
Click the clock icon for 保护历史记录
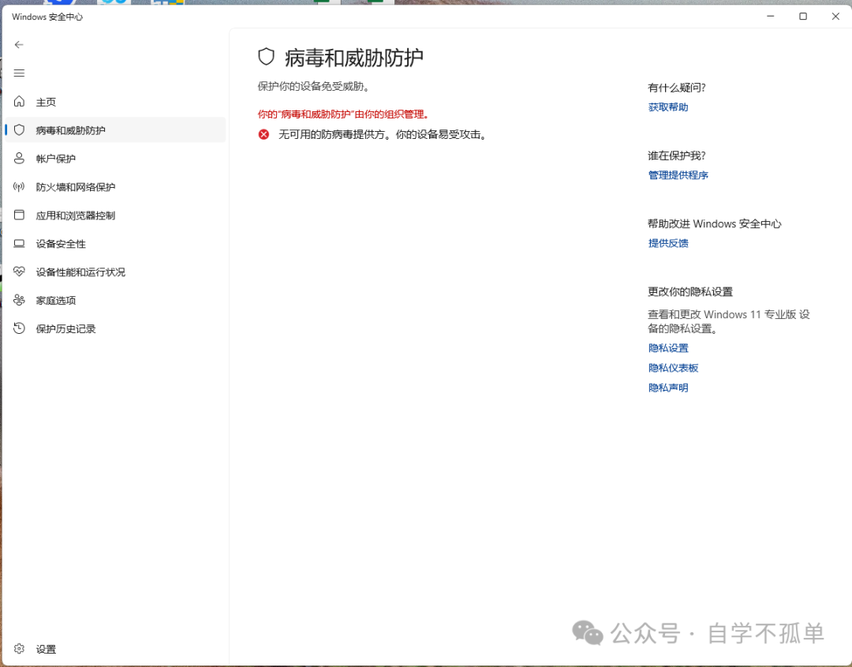(19, 328)
